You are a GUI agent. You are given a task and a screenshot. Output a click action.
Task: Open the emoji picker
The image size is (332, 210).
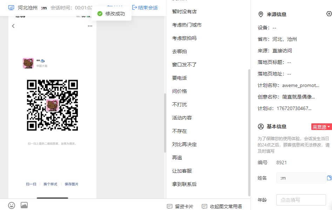tap(12, 205)
